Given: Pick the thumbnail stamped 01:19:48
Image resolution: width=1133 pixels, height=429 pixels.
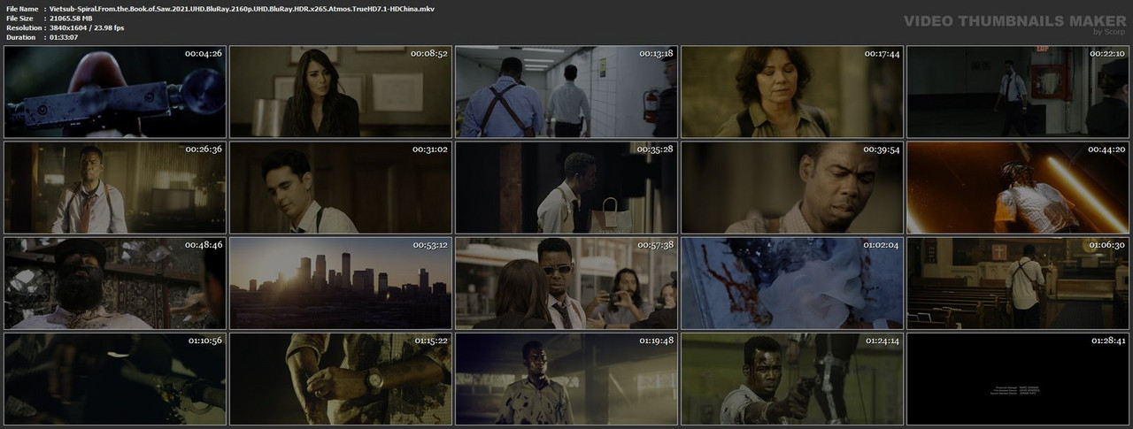Looking at the screenshot, I should coord(566,379).
